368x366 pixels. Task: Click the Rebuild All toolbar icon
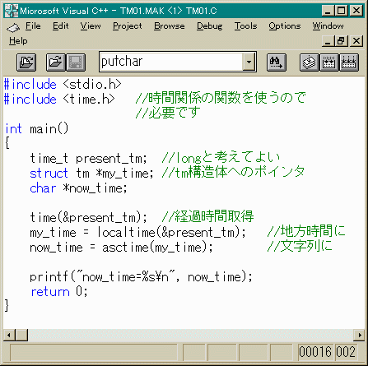pyautogui.click(x=349, y=63)
